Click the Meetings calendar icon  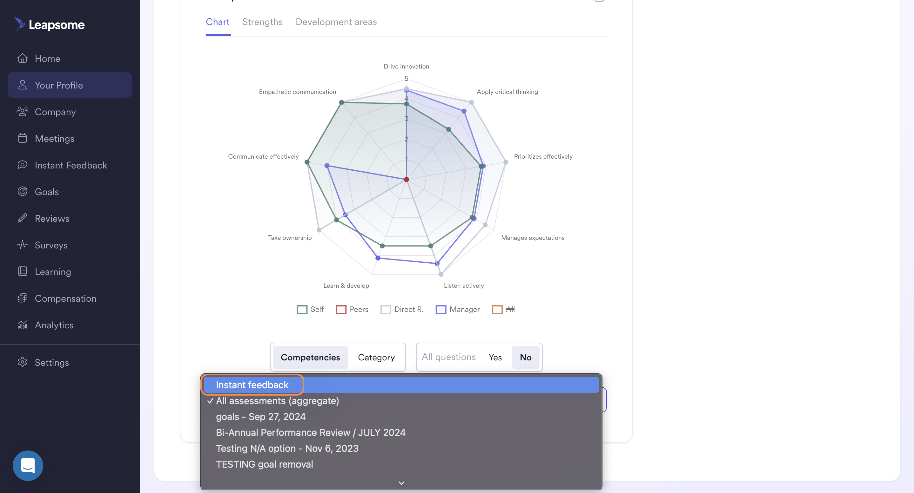pyautogui.click(x=22, y=138)
